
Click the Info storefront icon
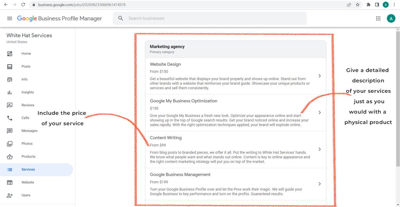[10, 80]
